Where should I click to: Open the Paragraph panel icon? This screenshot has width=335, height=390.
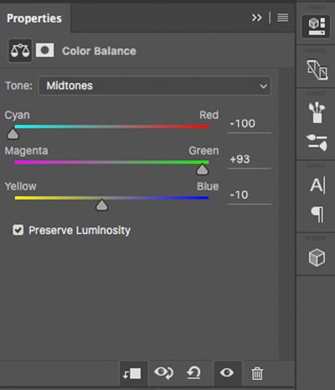[317, 215]
